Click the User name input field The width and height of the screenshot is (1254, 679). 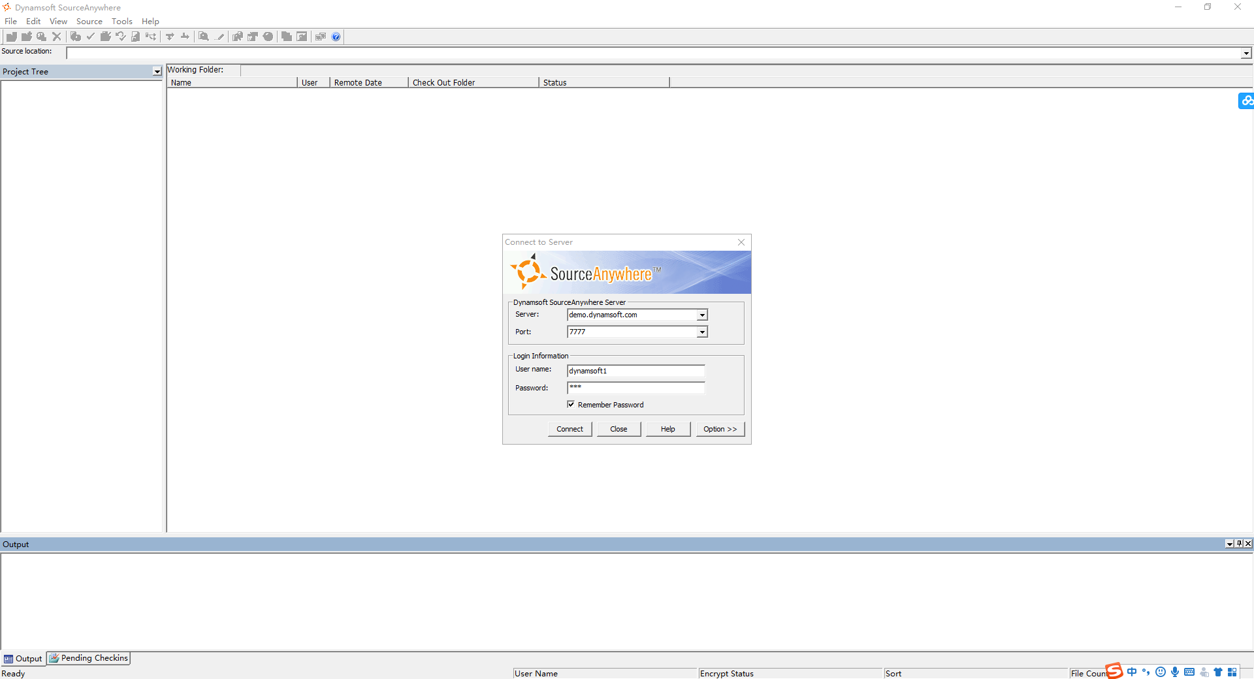[635, 371]
